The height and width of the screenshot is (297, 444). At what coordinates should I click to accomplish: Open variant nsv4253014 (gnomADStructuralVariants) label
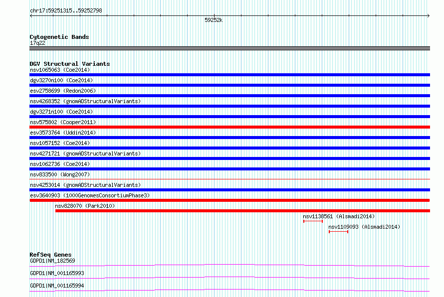pos(85,185)
